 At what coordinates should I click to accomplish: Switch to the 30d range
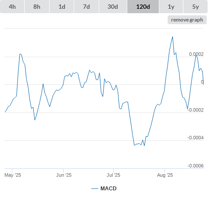pos(113,7)
